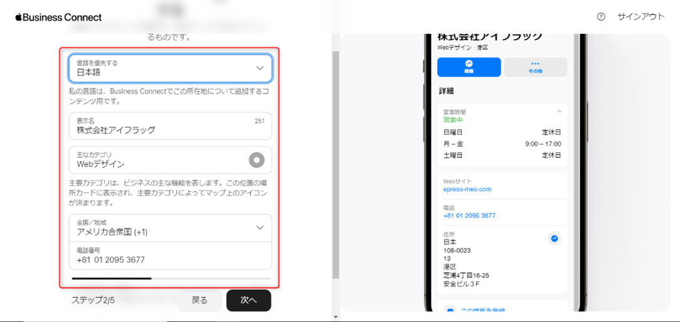
Task: Click the 主なカテゴリ Webデザイン field
Action: coord(171,160)
